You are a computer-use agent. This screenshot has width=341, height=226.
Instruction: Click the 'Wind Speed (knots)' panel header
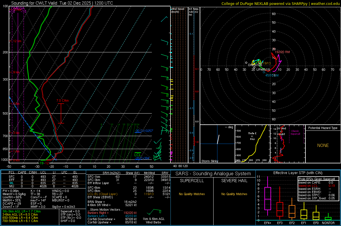(x=177, y=10)
